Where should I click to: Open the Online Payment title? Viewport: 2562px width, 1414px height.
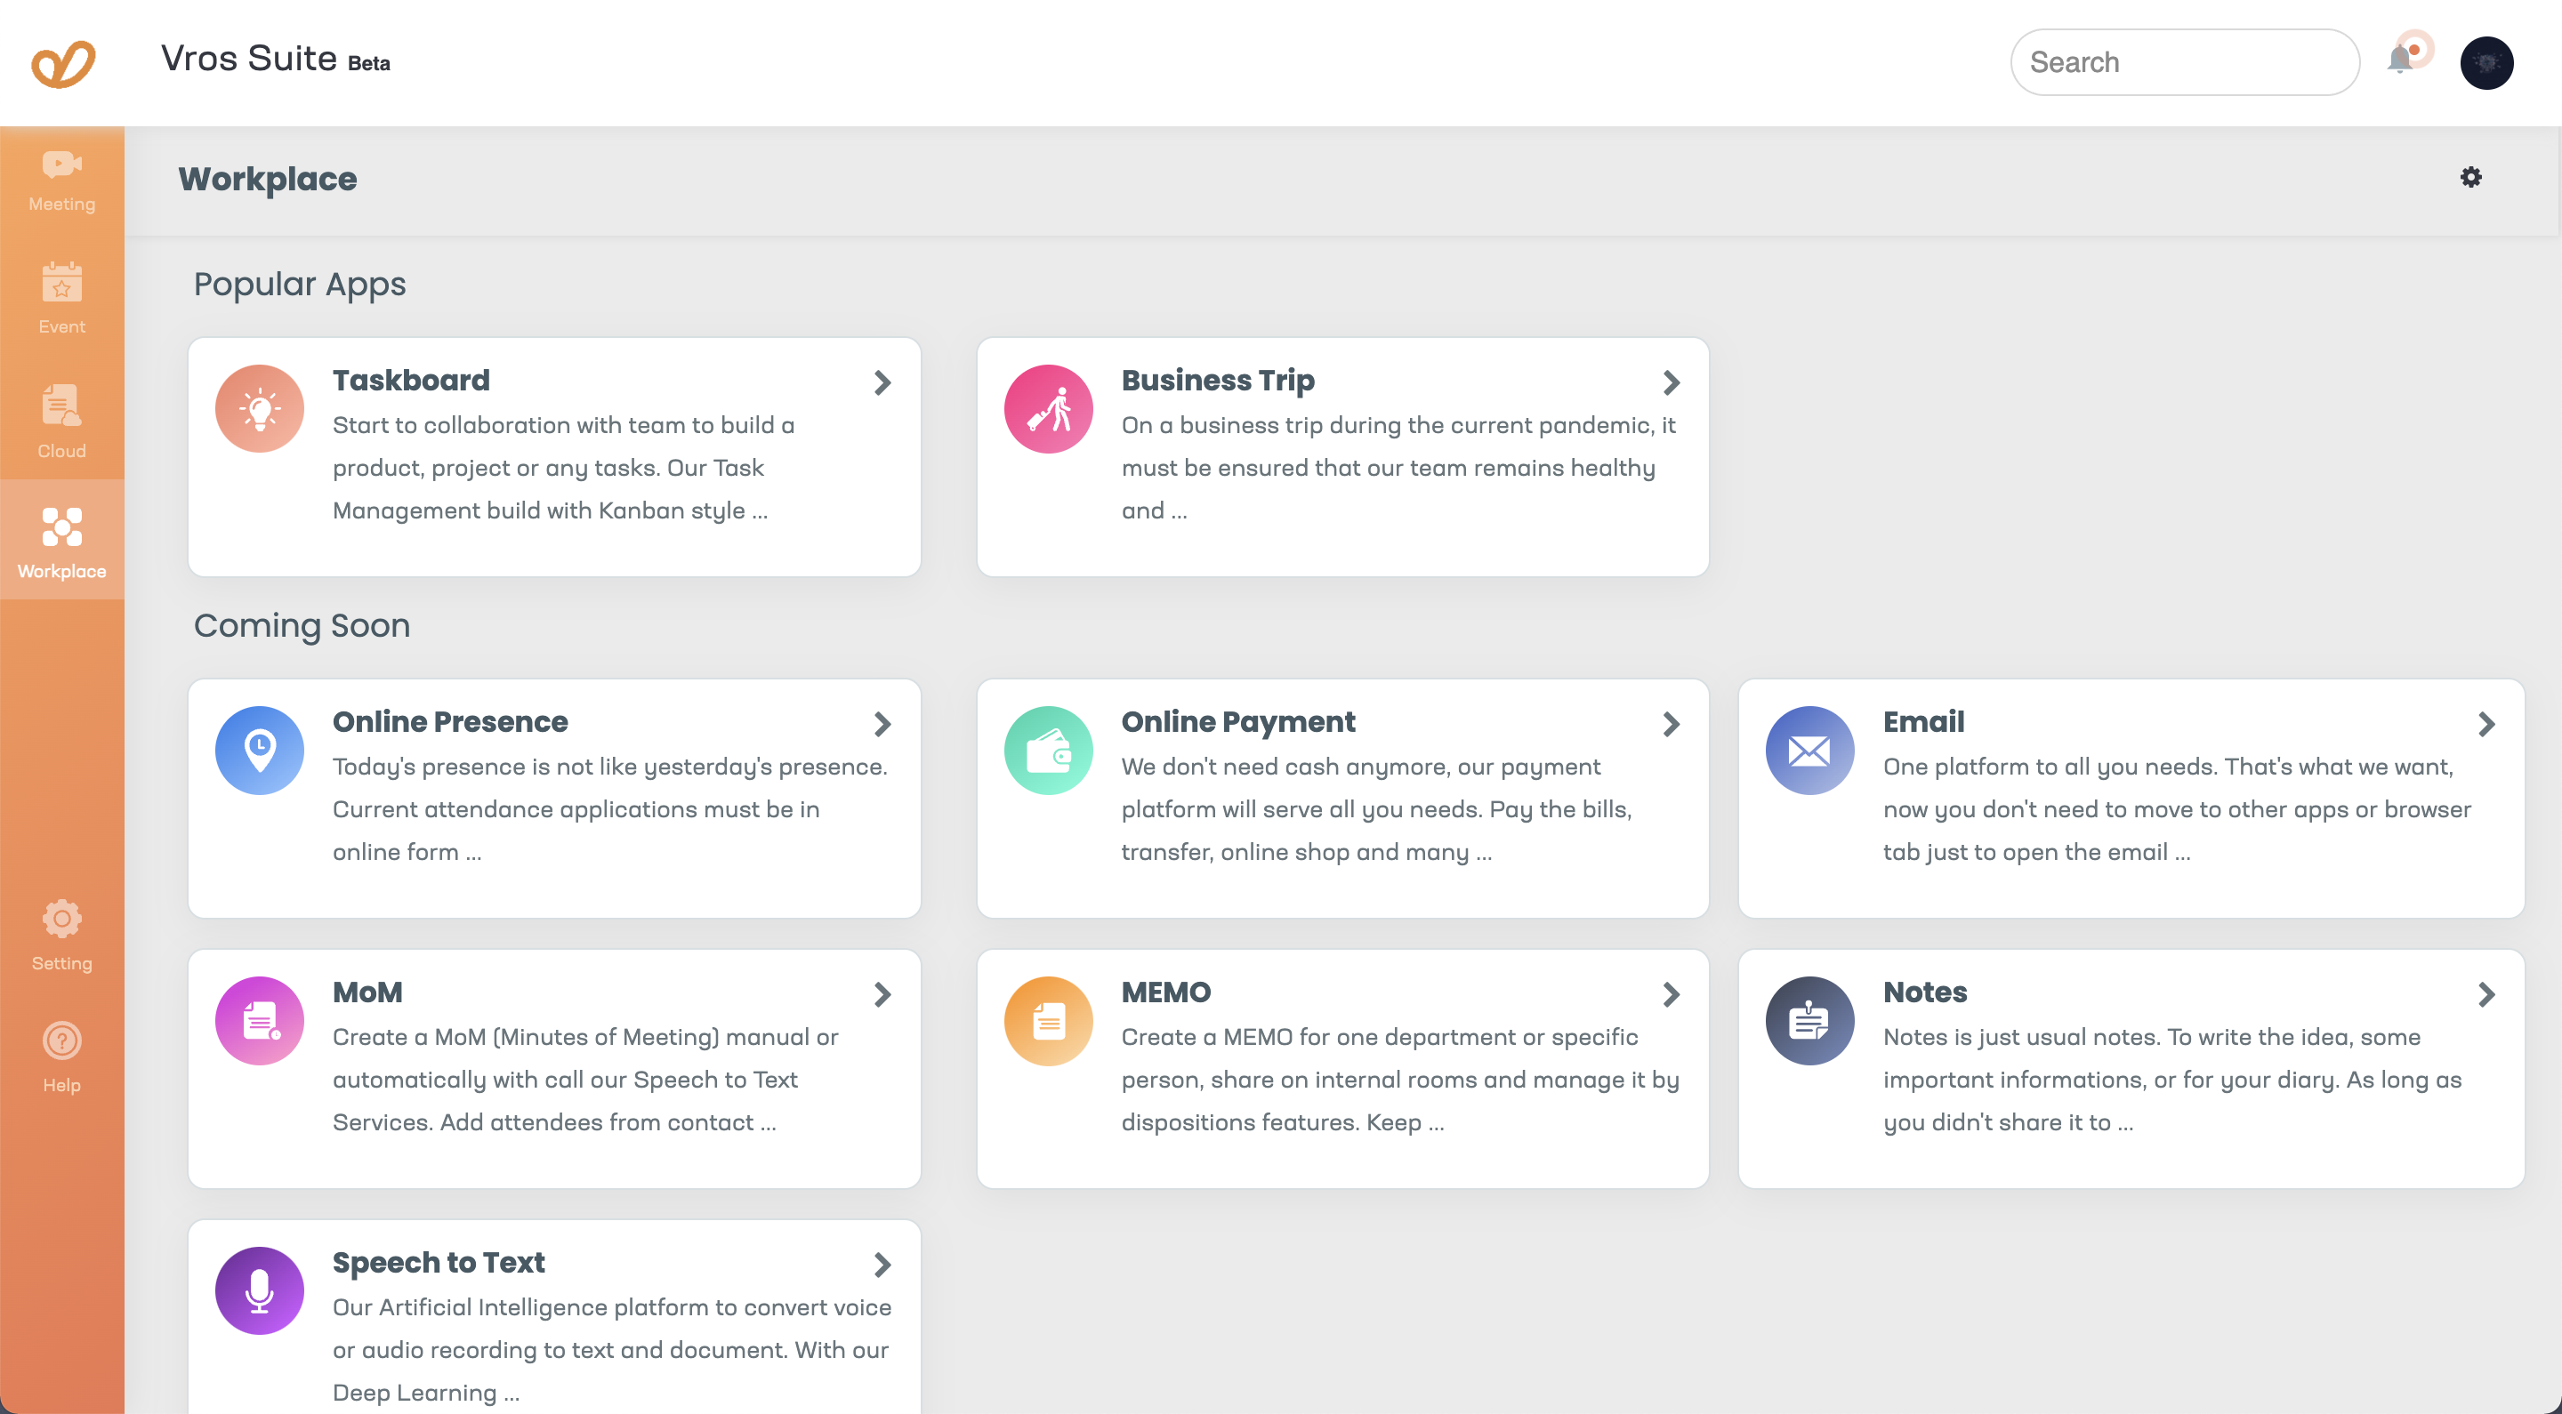[x=1238, y=722]
